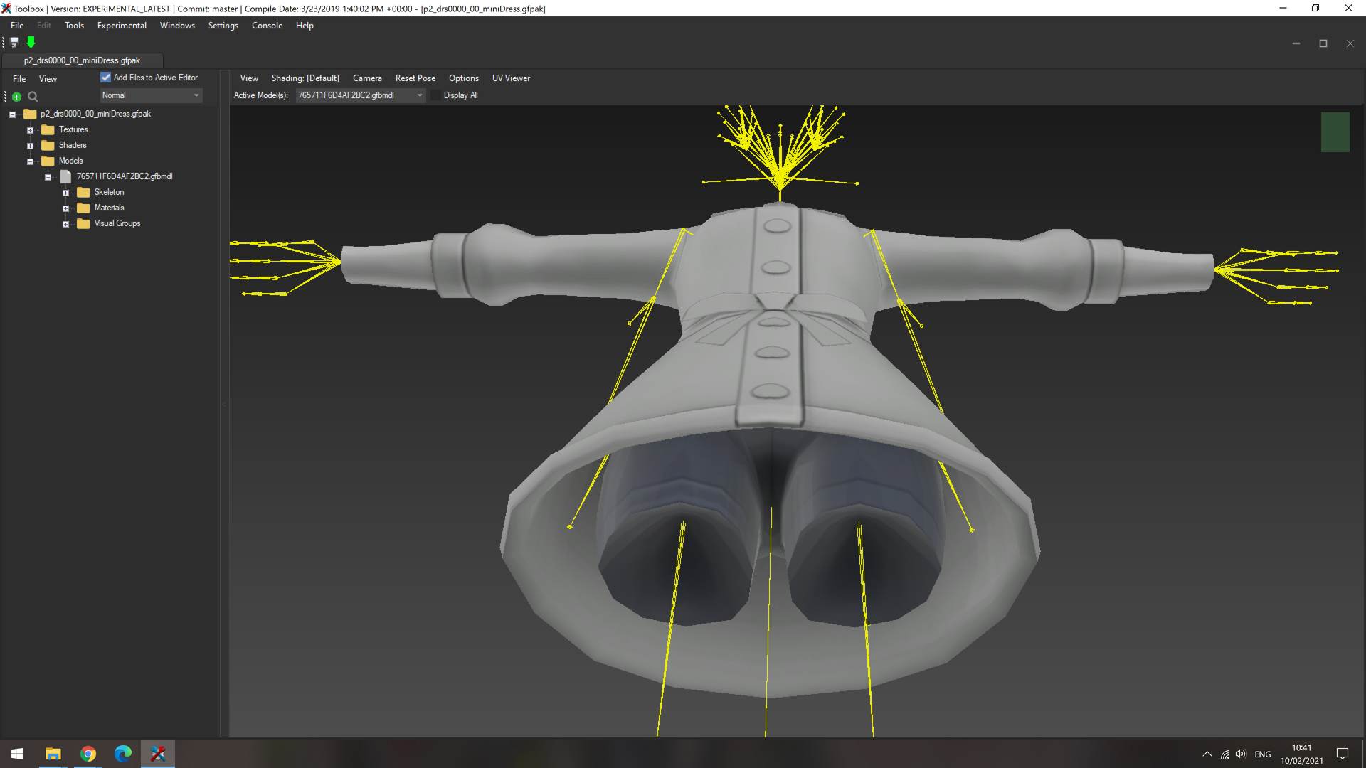1366x768 pixels.
Task: Open the Experimental menu
Action: point(122,26)
